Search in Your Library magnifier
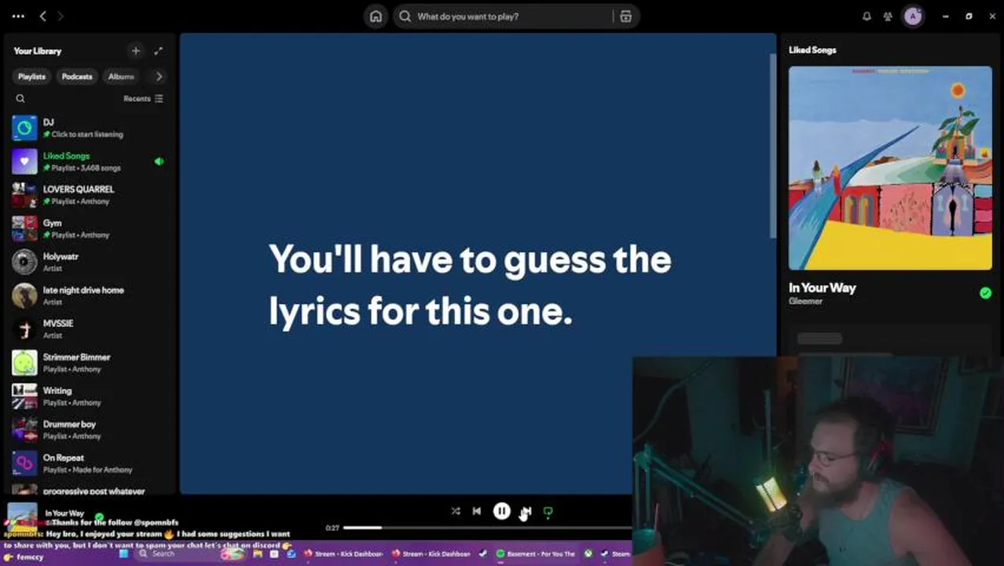This screenshot has width=1004, height=566. pos(20,99)
